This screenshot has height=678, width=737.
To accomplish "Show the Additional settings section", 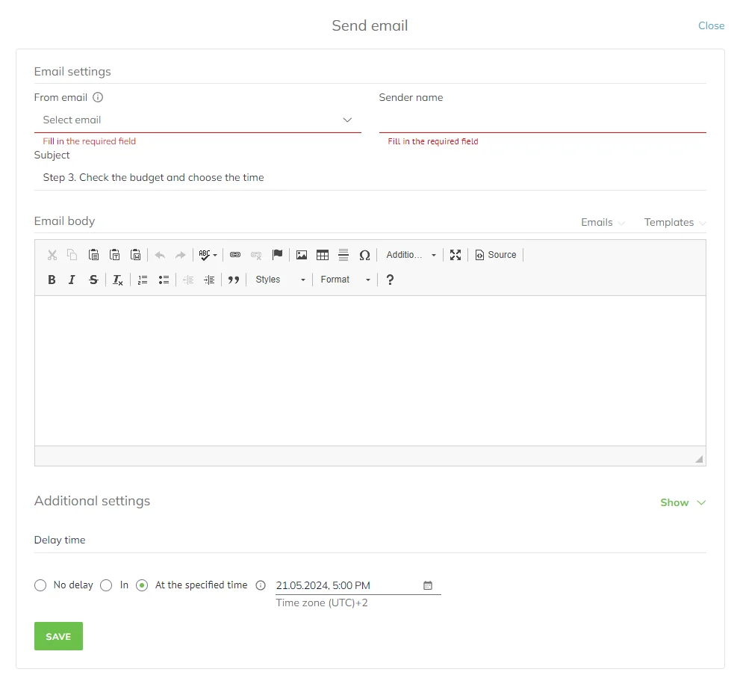I will point(682,502).
